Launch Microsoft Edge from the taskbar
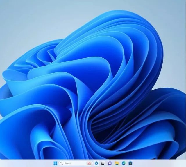 [124, 163]
